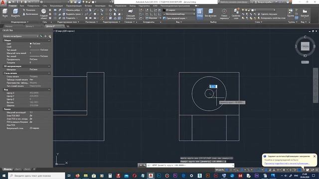Click the Group (Группа) tool
The width and height of the screenshot is (319, 179).
point(291,13)
